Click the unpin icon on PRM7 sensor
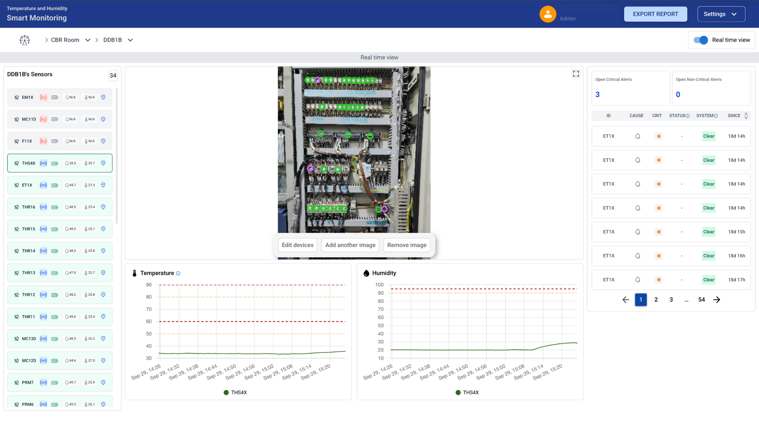The image size is (759, 427). click(17, 383)
